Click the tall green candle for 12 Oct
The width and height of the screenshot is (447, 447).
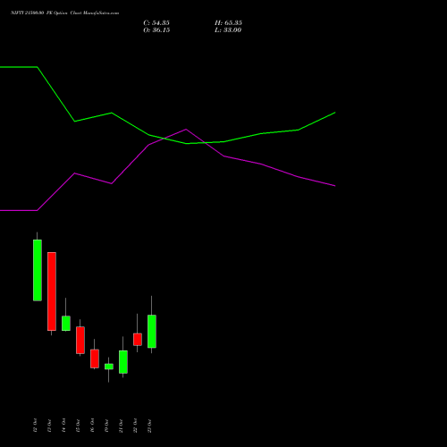pyautogui.click(x=38, y=270)
